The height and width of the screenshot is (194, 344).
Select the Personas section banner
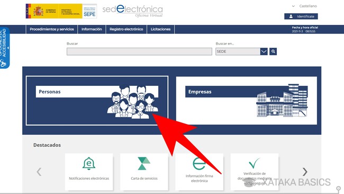(97, 101)
